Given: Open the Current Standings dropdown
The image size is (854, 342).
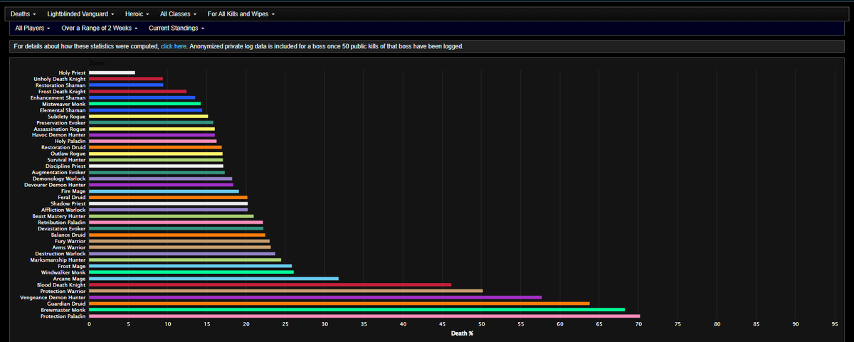Looking at the screenshot, I should click(x=177, y=28).
